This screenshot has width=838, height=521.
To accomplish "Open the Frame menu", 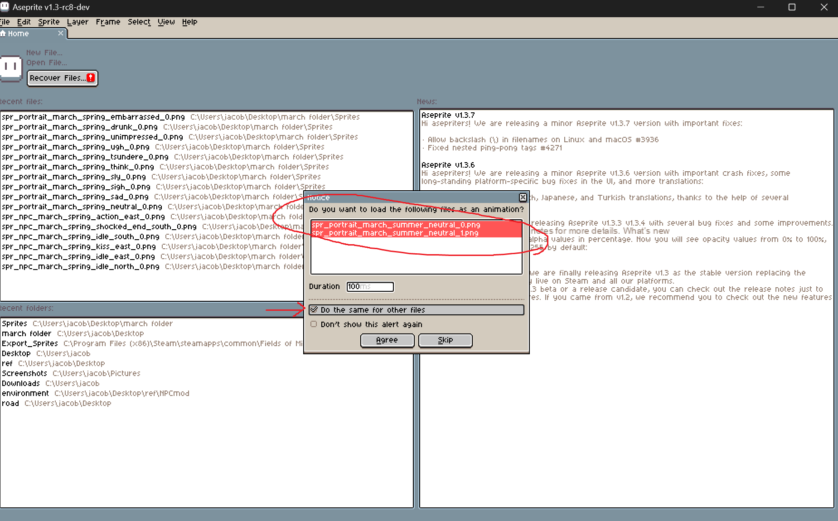I will [108, 22].
